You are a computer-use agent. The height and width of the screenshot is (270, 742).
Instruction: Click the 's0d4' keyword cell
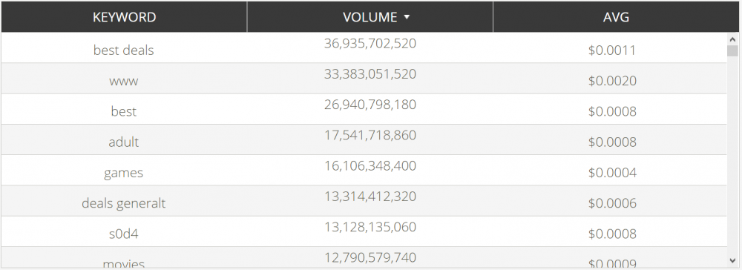click(x=123, y=234)
